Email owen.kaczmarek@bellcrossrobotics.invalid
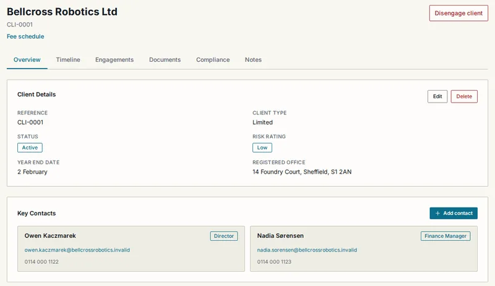This screenshot has width=495, height=286. (77, 250)
